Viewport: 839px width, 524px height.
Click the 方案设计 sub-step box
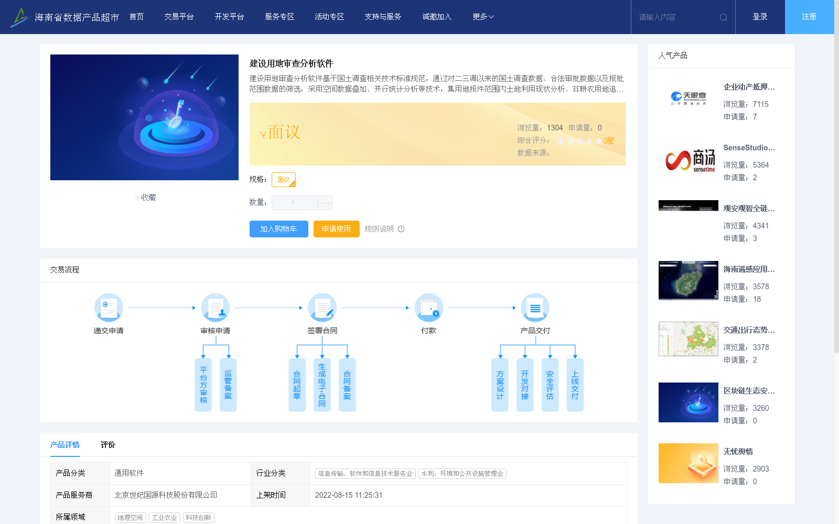point(500,385)
